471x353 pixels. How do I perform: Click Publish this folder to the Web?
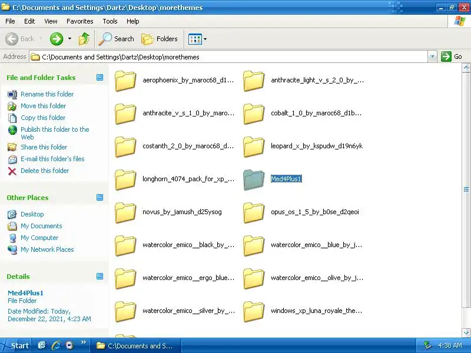[x=55, y=134]
